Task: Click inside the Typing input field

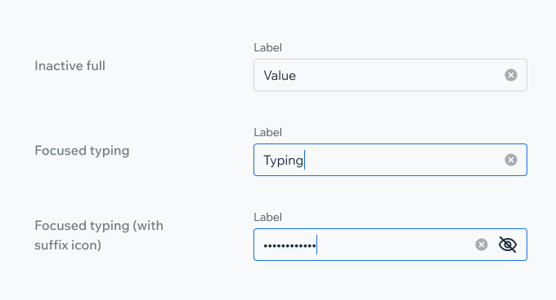Action: (390, 160)
